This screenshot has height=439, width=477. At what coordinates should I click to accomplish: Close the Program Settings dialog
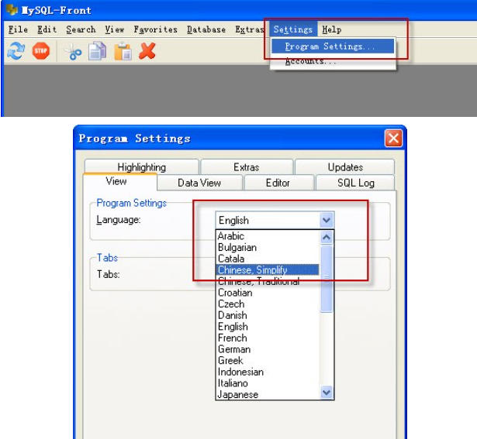tap(394, 139)
